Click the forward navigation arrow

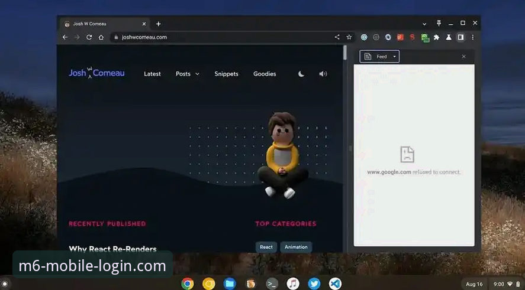coord(77,37)
